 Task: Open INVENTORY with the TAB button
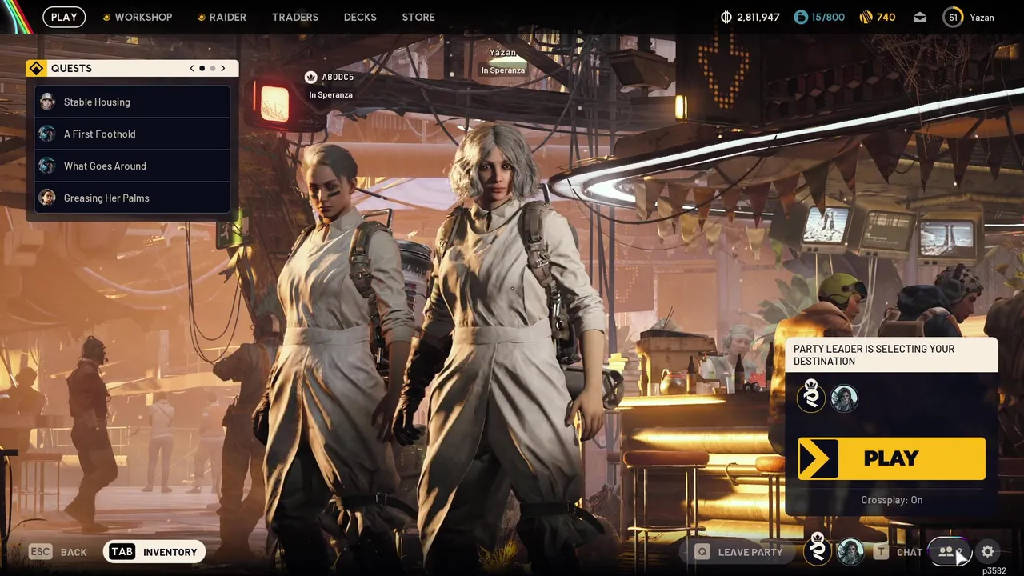pyautogui.click(x=154, y=551)
